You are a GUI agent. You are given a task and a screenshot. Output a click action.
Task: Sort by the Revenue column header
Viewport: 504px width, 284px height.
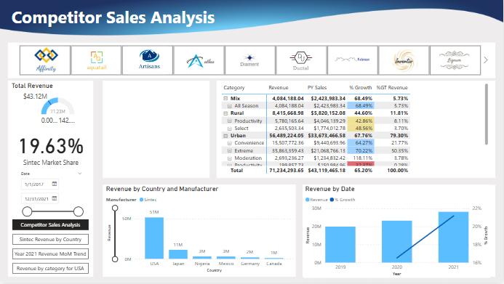[x=279, y=88]
